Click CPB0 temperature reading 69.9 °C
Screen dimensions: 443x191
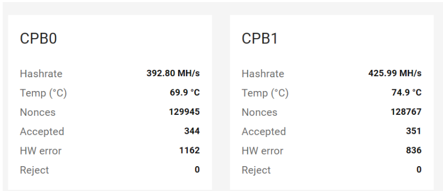185,93
